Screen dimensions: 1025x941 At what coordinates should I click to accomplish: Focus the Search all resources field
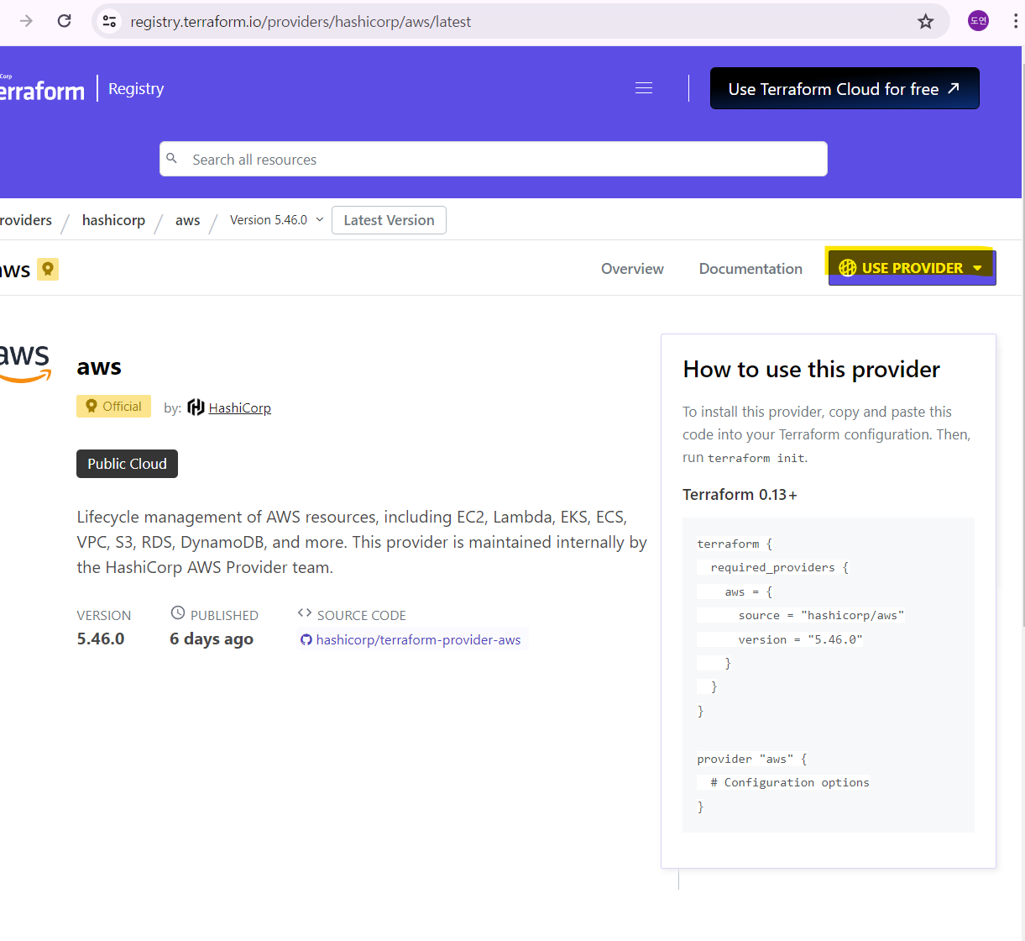(x=494, y=159)
